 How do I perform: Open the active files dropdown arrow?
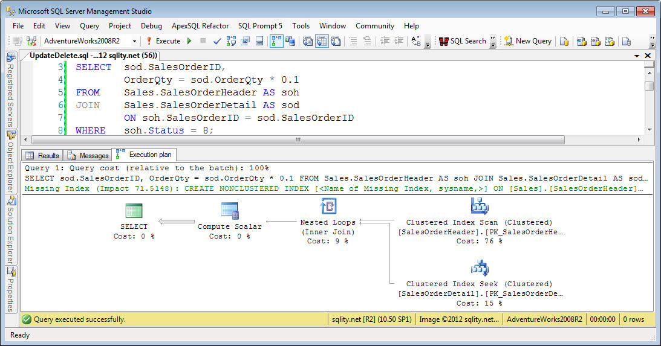637,56
